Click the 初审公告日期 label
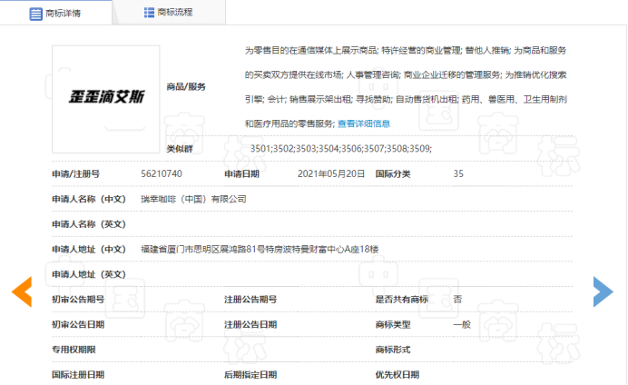The image size is (628, 385). tap(78, 324)
